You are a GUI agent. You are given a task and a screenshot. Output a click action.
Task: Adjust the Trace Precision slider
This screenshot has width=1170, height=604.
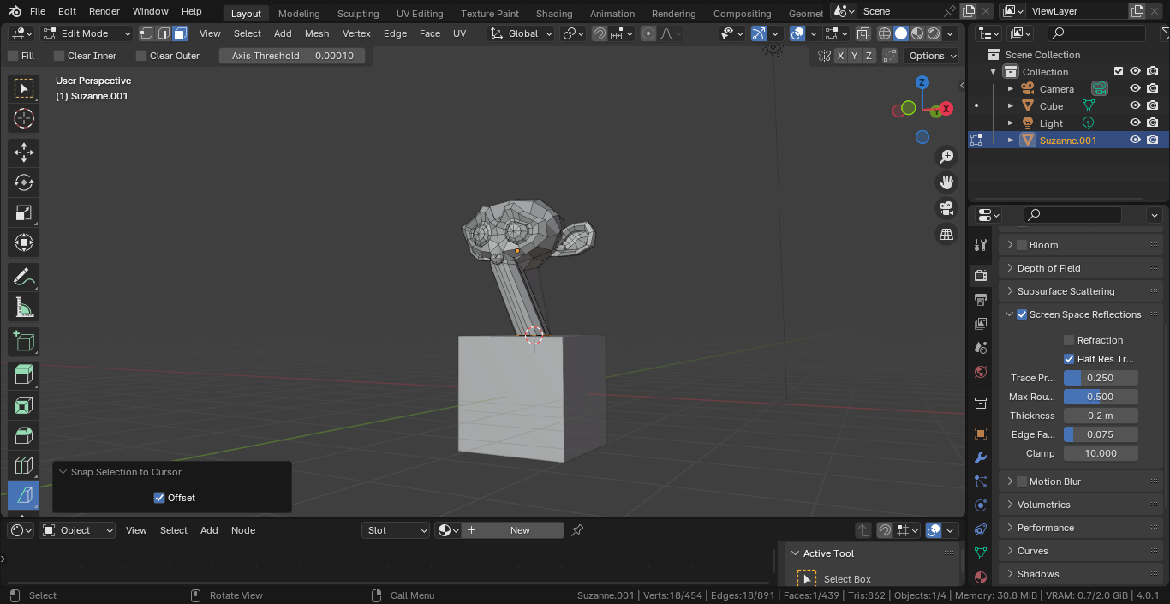(x=1101, y=378)
